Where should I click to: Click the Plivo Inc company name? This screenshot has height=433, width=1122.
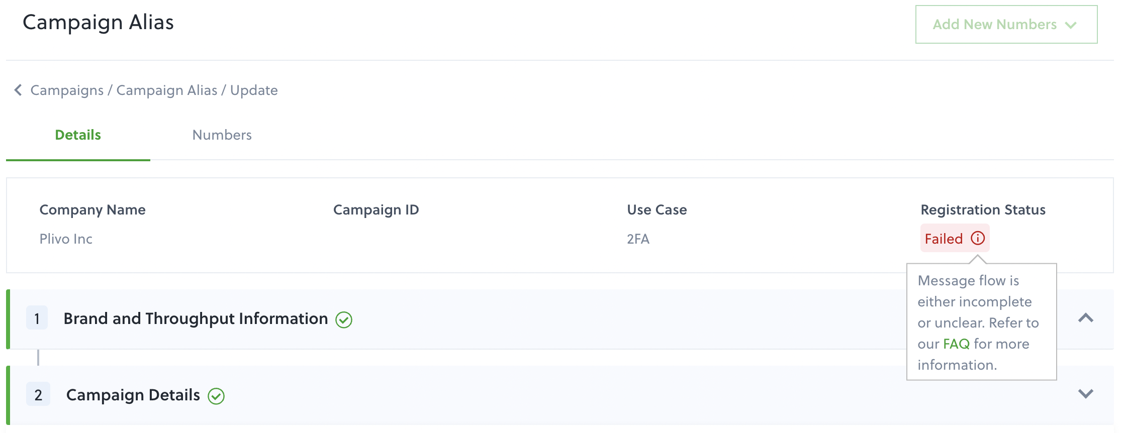[66, 239]
